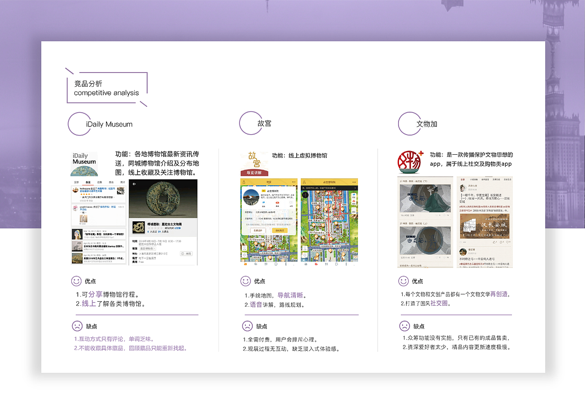Click the comment bubble on the 幽灵船（下）video
Image resolution: width=585 pixels, height=413 pixels.
[x=437, y=215]
